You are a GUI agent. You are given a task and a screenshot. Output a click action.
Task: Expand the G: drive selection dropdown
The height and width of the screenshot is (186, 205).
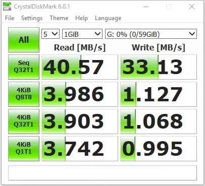(x=151, y=34)
